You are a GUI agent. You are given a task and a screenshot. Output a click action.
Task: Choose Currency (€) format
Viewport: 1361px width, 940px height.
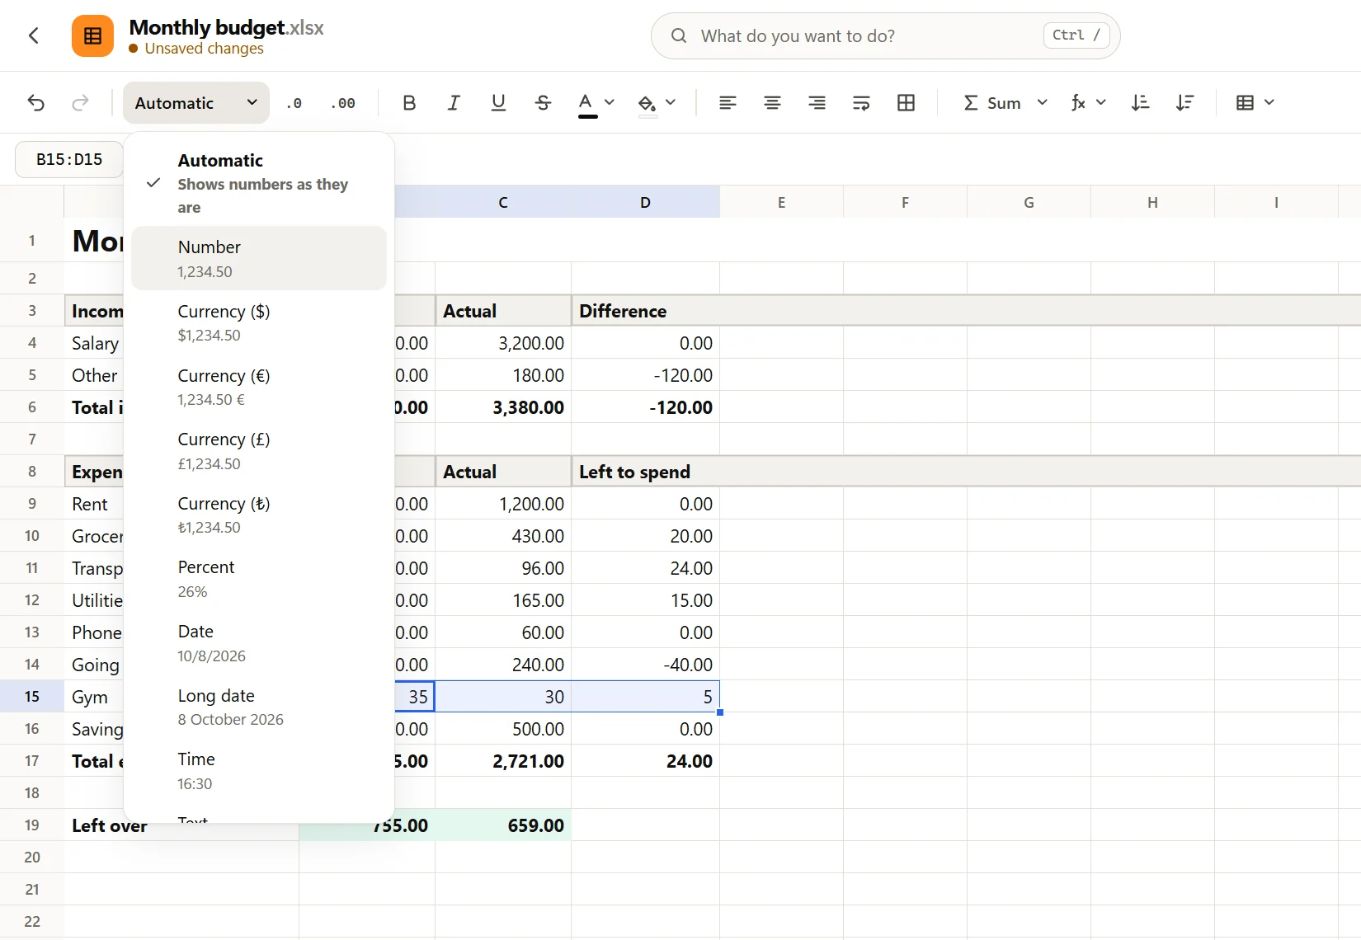pyautogui.click(x=259, y=387)
